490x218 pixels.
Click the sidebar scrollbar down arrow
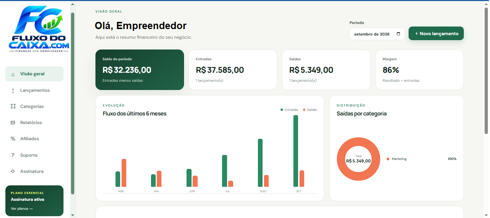tap(73, 215)
